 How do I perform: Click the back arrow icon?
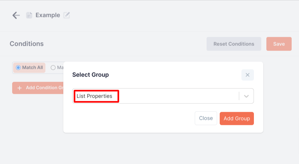pos(16,15)
